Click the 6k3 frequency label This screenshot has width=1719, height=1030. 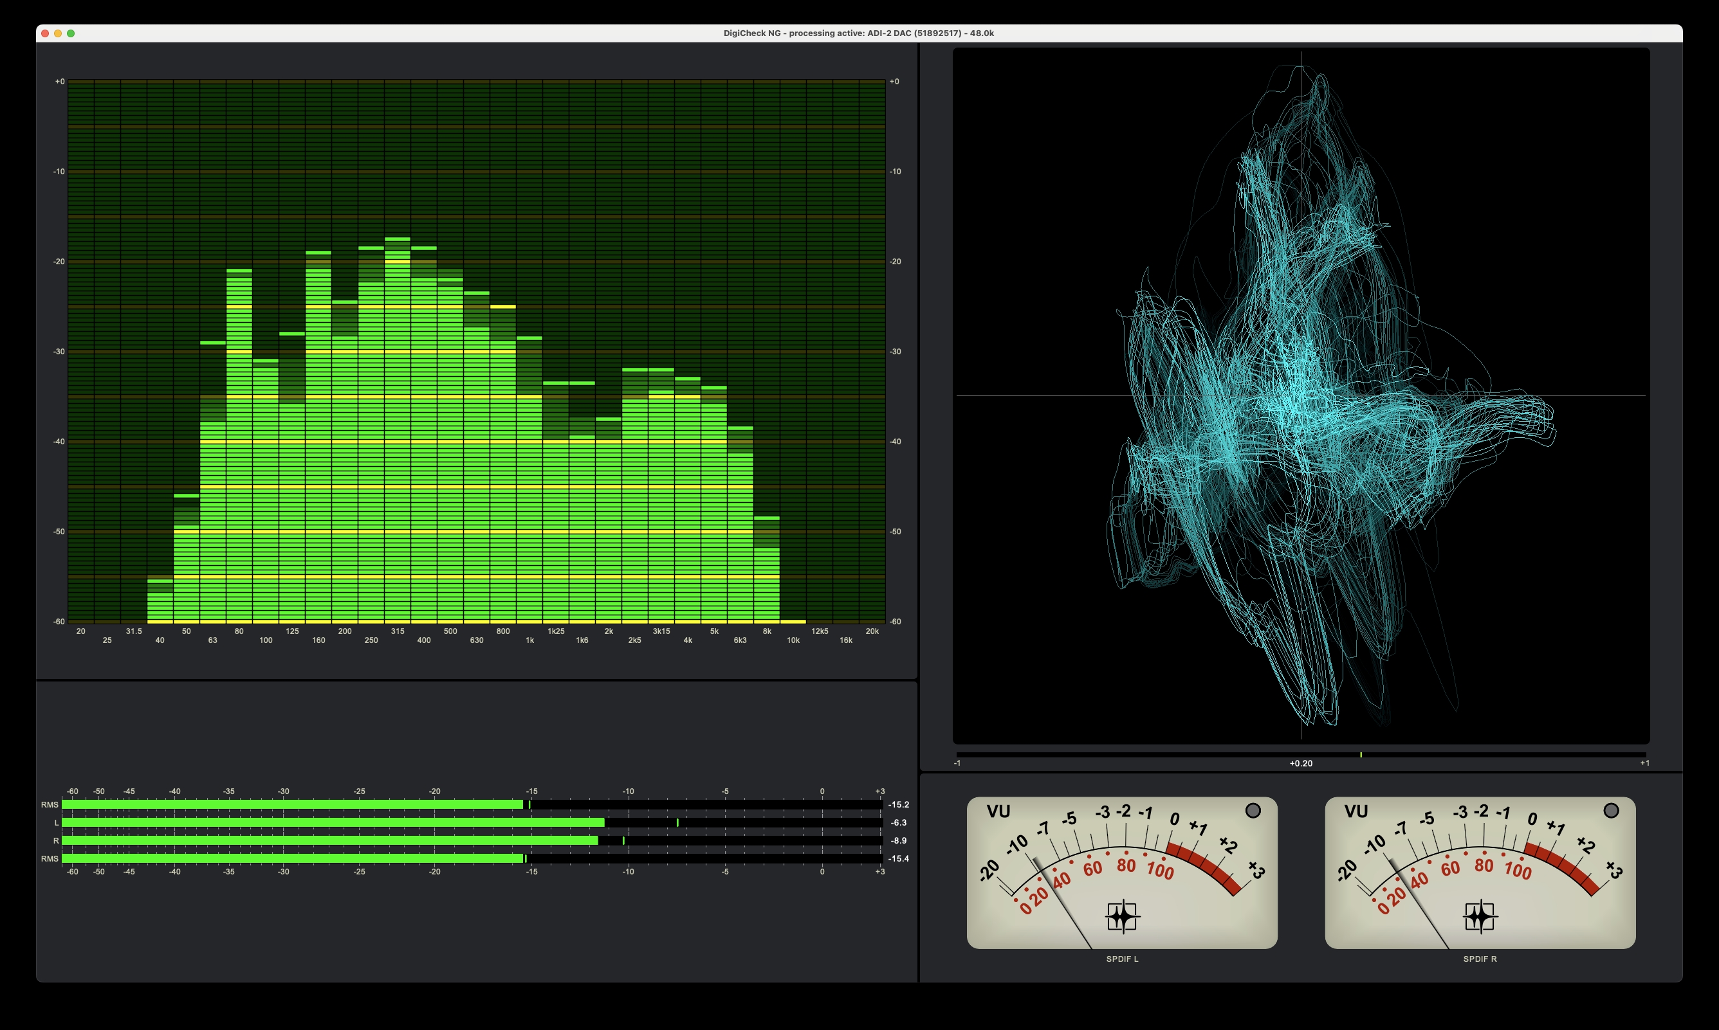coord(740,640)
